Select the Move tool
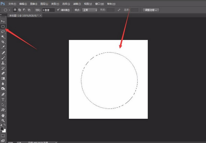The width and height of the screenshot is (206, 143). (x=3, y=21)
